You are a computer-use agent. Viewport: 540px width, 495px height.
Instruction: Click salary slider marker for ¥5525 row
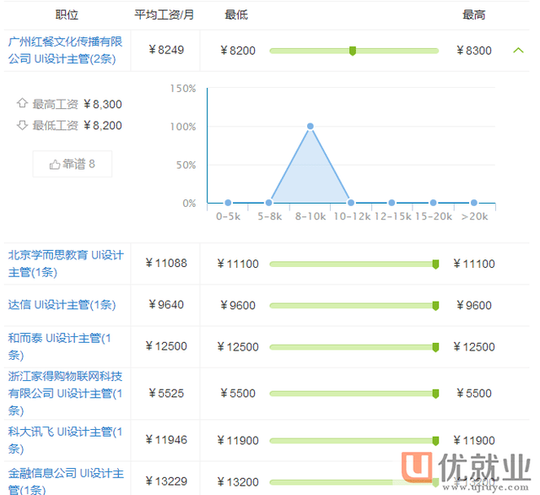click(435, 394)
